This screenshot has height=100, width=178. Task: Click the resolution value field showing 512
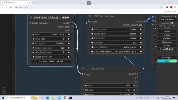pos(116,42)
